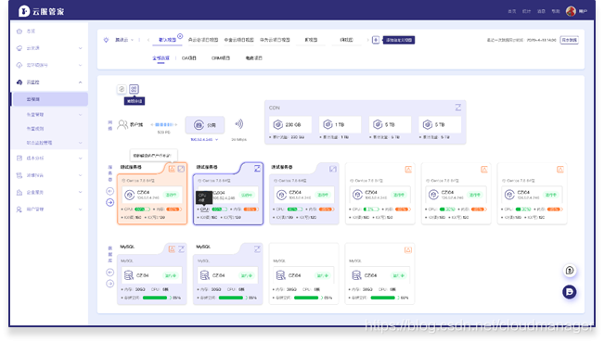Click the bandwidth signal icon labeled 20 Mbps

239,123
